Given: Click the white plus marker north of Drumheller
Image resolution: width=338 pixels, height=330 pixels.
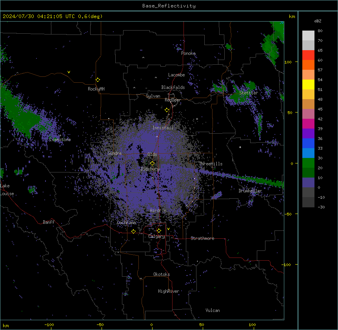Looking at the screenshot, I should [x=240, y=147].
